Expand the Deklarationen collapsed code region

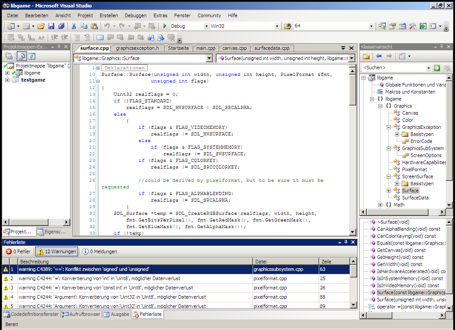click(x=98, y=68)
